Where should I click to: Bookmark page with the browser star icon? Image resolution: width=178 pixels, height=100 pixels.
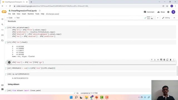pyautogui.click(x=167, y=6)
